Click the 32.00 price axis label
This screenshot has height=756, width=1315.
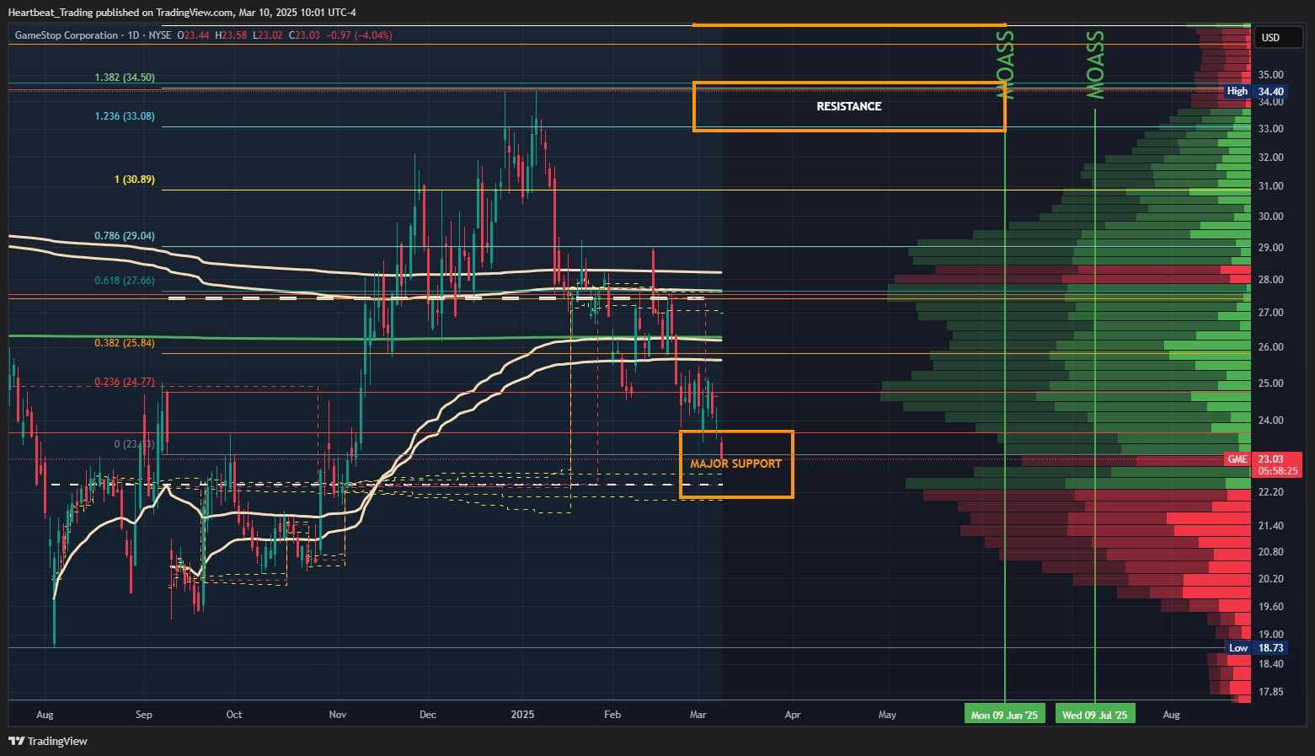click(x=1271, y=158)
